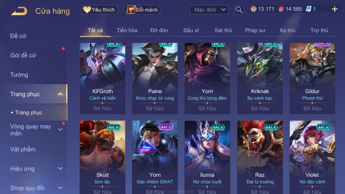This screenshot has width=345, height=194.
Task: Open the Tướng sidebar item
Action: [x=19, y=75]
